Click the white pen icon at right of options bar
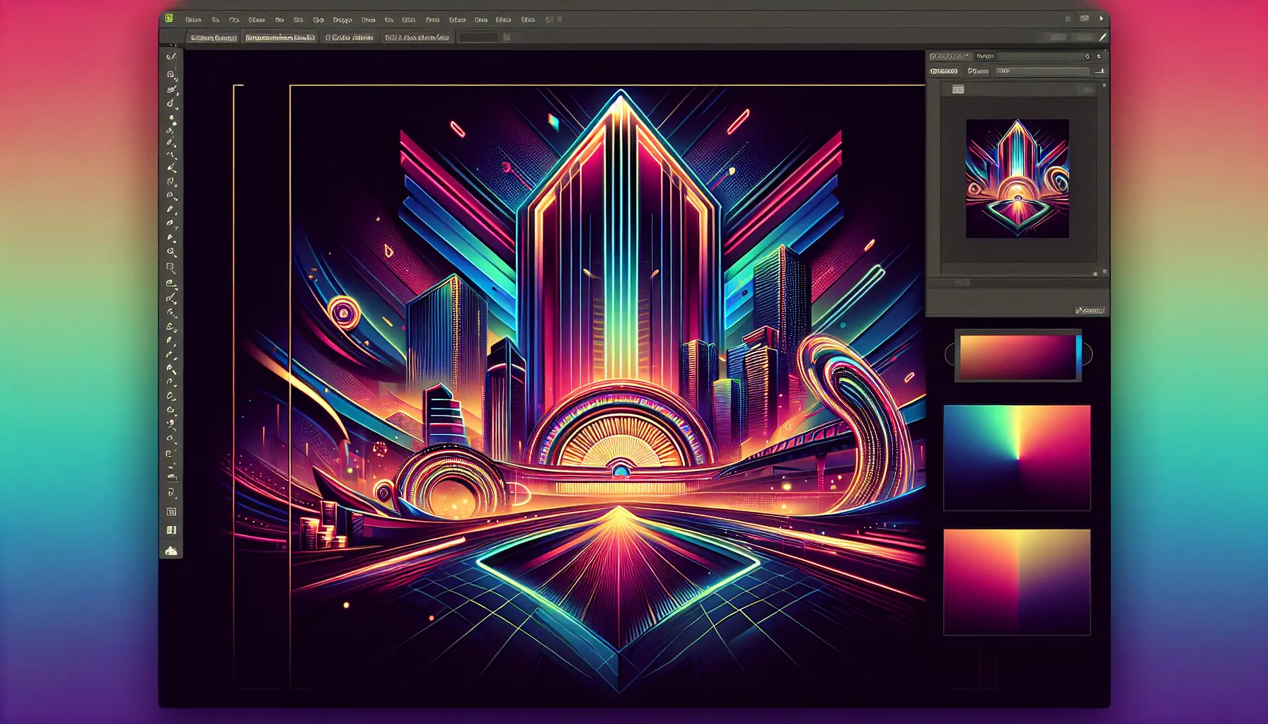The width and height of the screenshot is (1268, 724). pos(1102,37)
